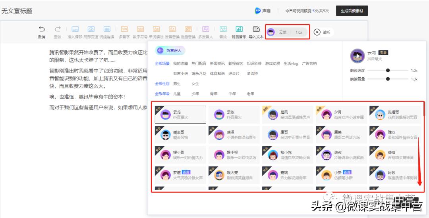Select the 云依 voice card
Screen dimensions: 429x218
pos(234,115)
